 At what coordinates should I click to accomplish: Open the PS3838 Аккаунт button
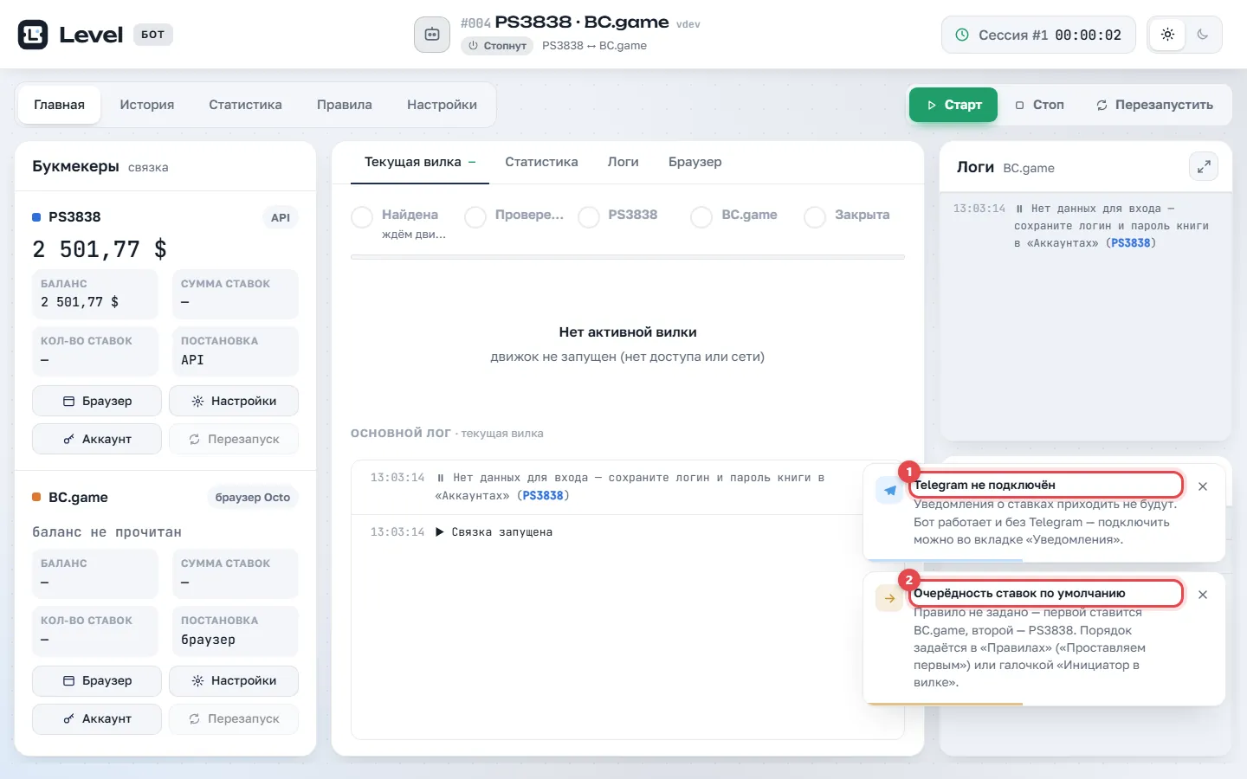(x=97, y=439)
